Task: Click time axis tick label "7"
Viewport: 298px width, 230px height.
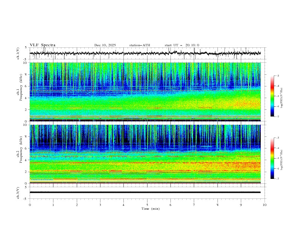Action: (194, 205)
